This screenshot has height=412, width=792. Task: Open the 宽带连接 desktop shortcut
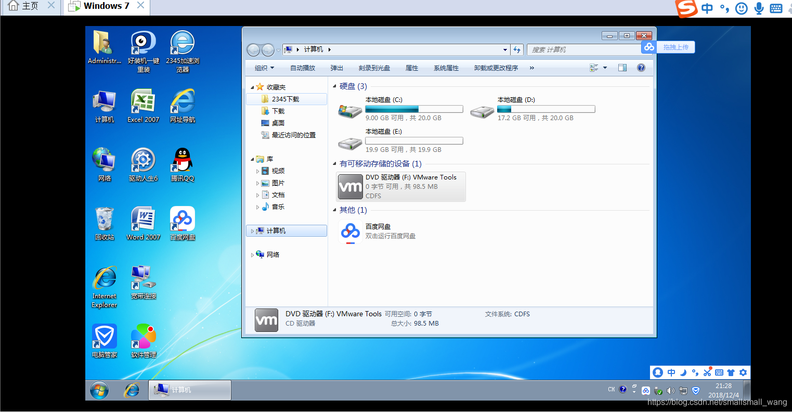tap(144, 283)
